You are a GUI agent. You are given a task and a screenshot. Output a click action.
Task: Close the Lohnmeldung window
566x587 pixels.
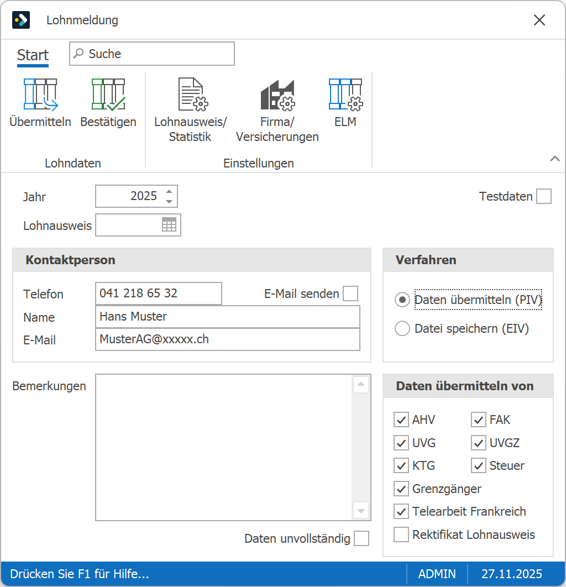(539, 20)
